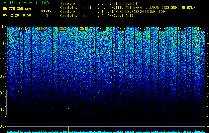Click the 0.7 frequency axis label

click(x=3, y=110)
